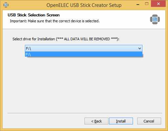Screen dimensions: 168x131
Task: Click the horizontal separator line above the buttons
Action: (x=85, y=113)
